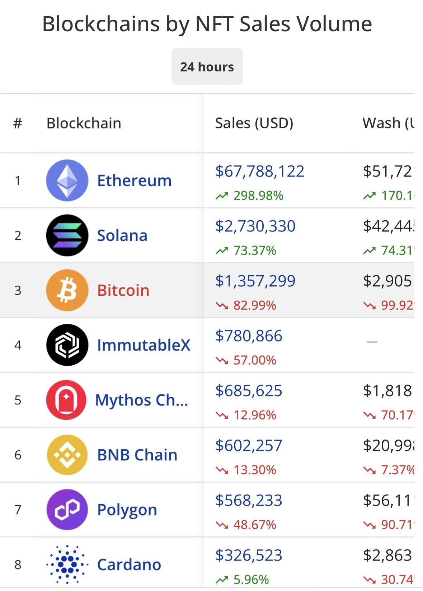Image resolution: width=423 pixels, height=591 pixels.
Task: Click the Polygon logo icon
Action: coord(67,510)
